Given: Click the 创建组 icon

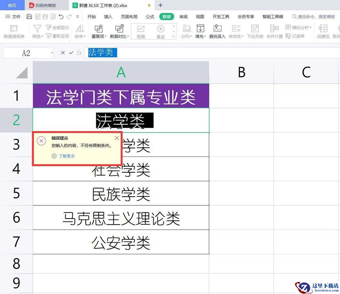Looking at the screenshot, I should [323, 32].
